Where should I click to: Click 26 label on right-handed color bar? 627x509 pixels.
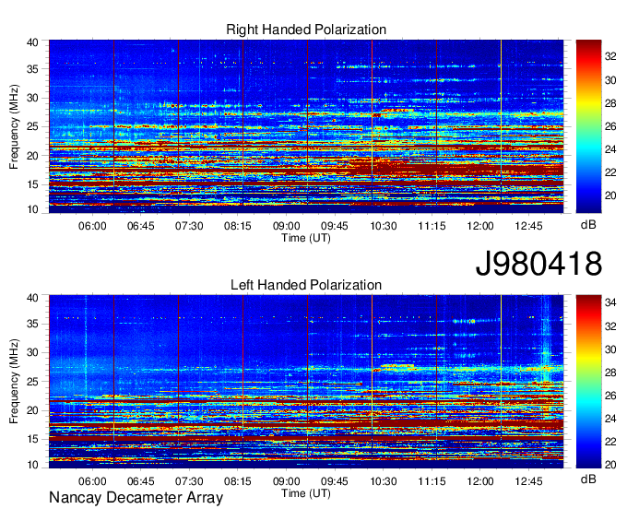click(x=610, y=126)
